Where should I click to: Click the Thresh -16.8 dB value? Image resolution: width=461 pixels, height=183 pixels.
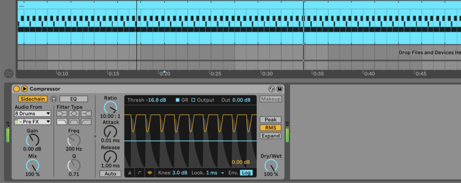point(156,100)
